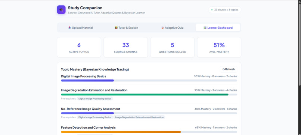
Task: Click the Digital Image Processing Basics progress bar
Action: tap(149, 81)
